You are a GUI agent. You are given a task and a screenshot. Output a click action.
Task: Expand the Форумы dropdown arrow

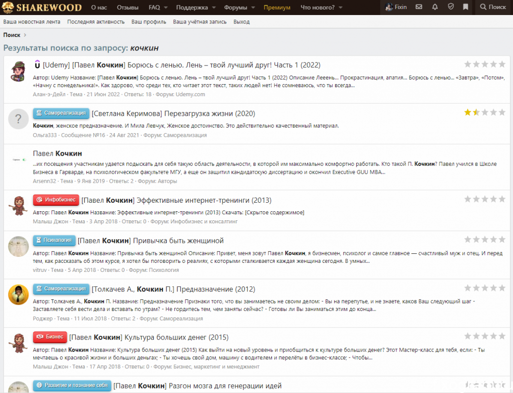point(253,7)
